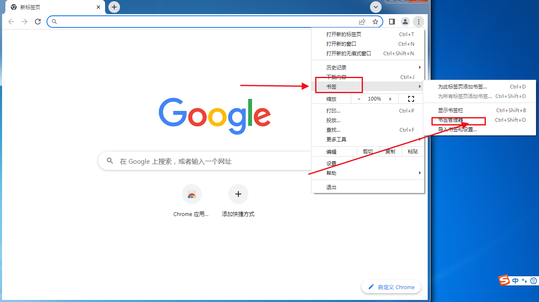Click the browser forward arrow

point(24,22)
